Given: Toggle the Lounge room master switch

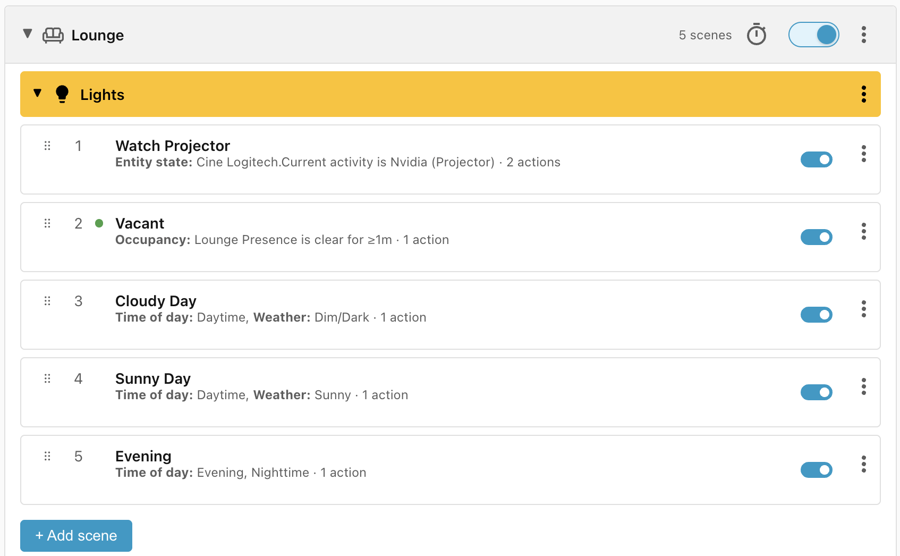Looking at the screenshot, I should click(x=813, y=35).
